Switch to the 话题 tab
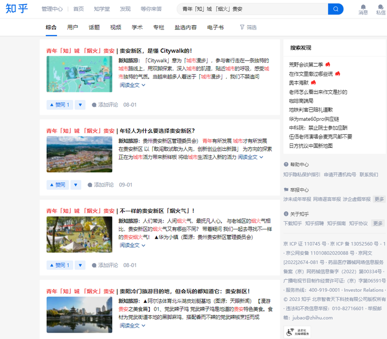 pyautogui.click(x=94, y=27)
